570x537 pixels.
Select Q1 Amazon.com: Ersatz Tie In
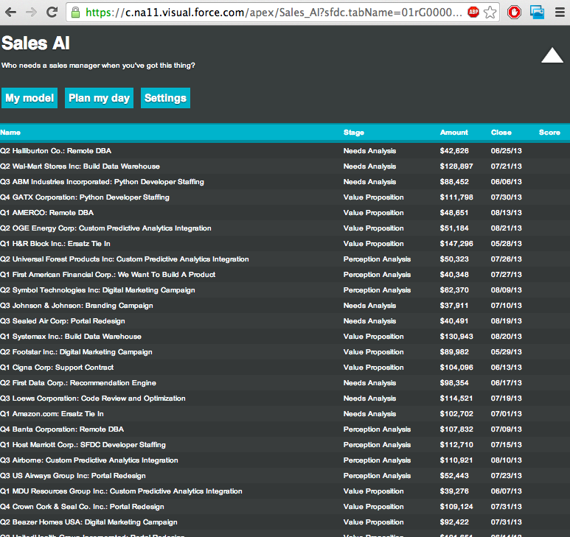[52, 414]
